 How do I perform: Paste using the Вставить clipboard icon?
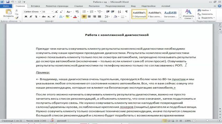(x=8, y=12)
